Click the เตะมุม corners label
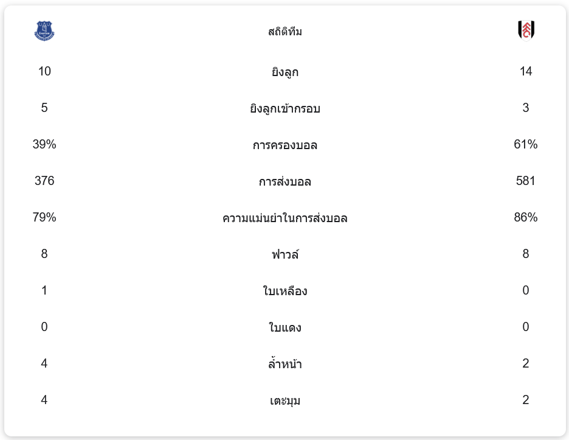The width and height of the screenshot is (569, 440). pos(284,400)
